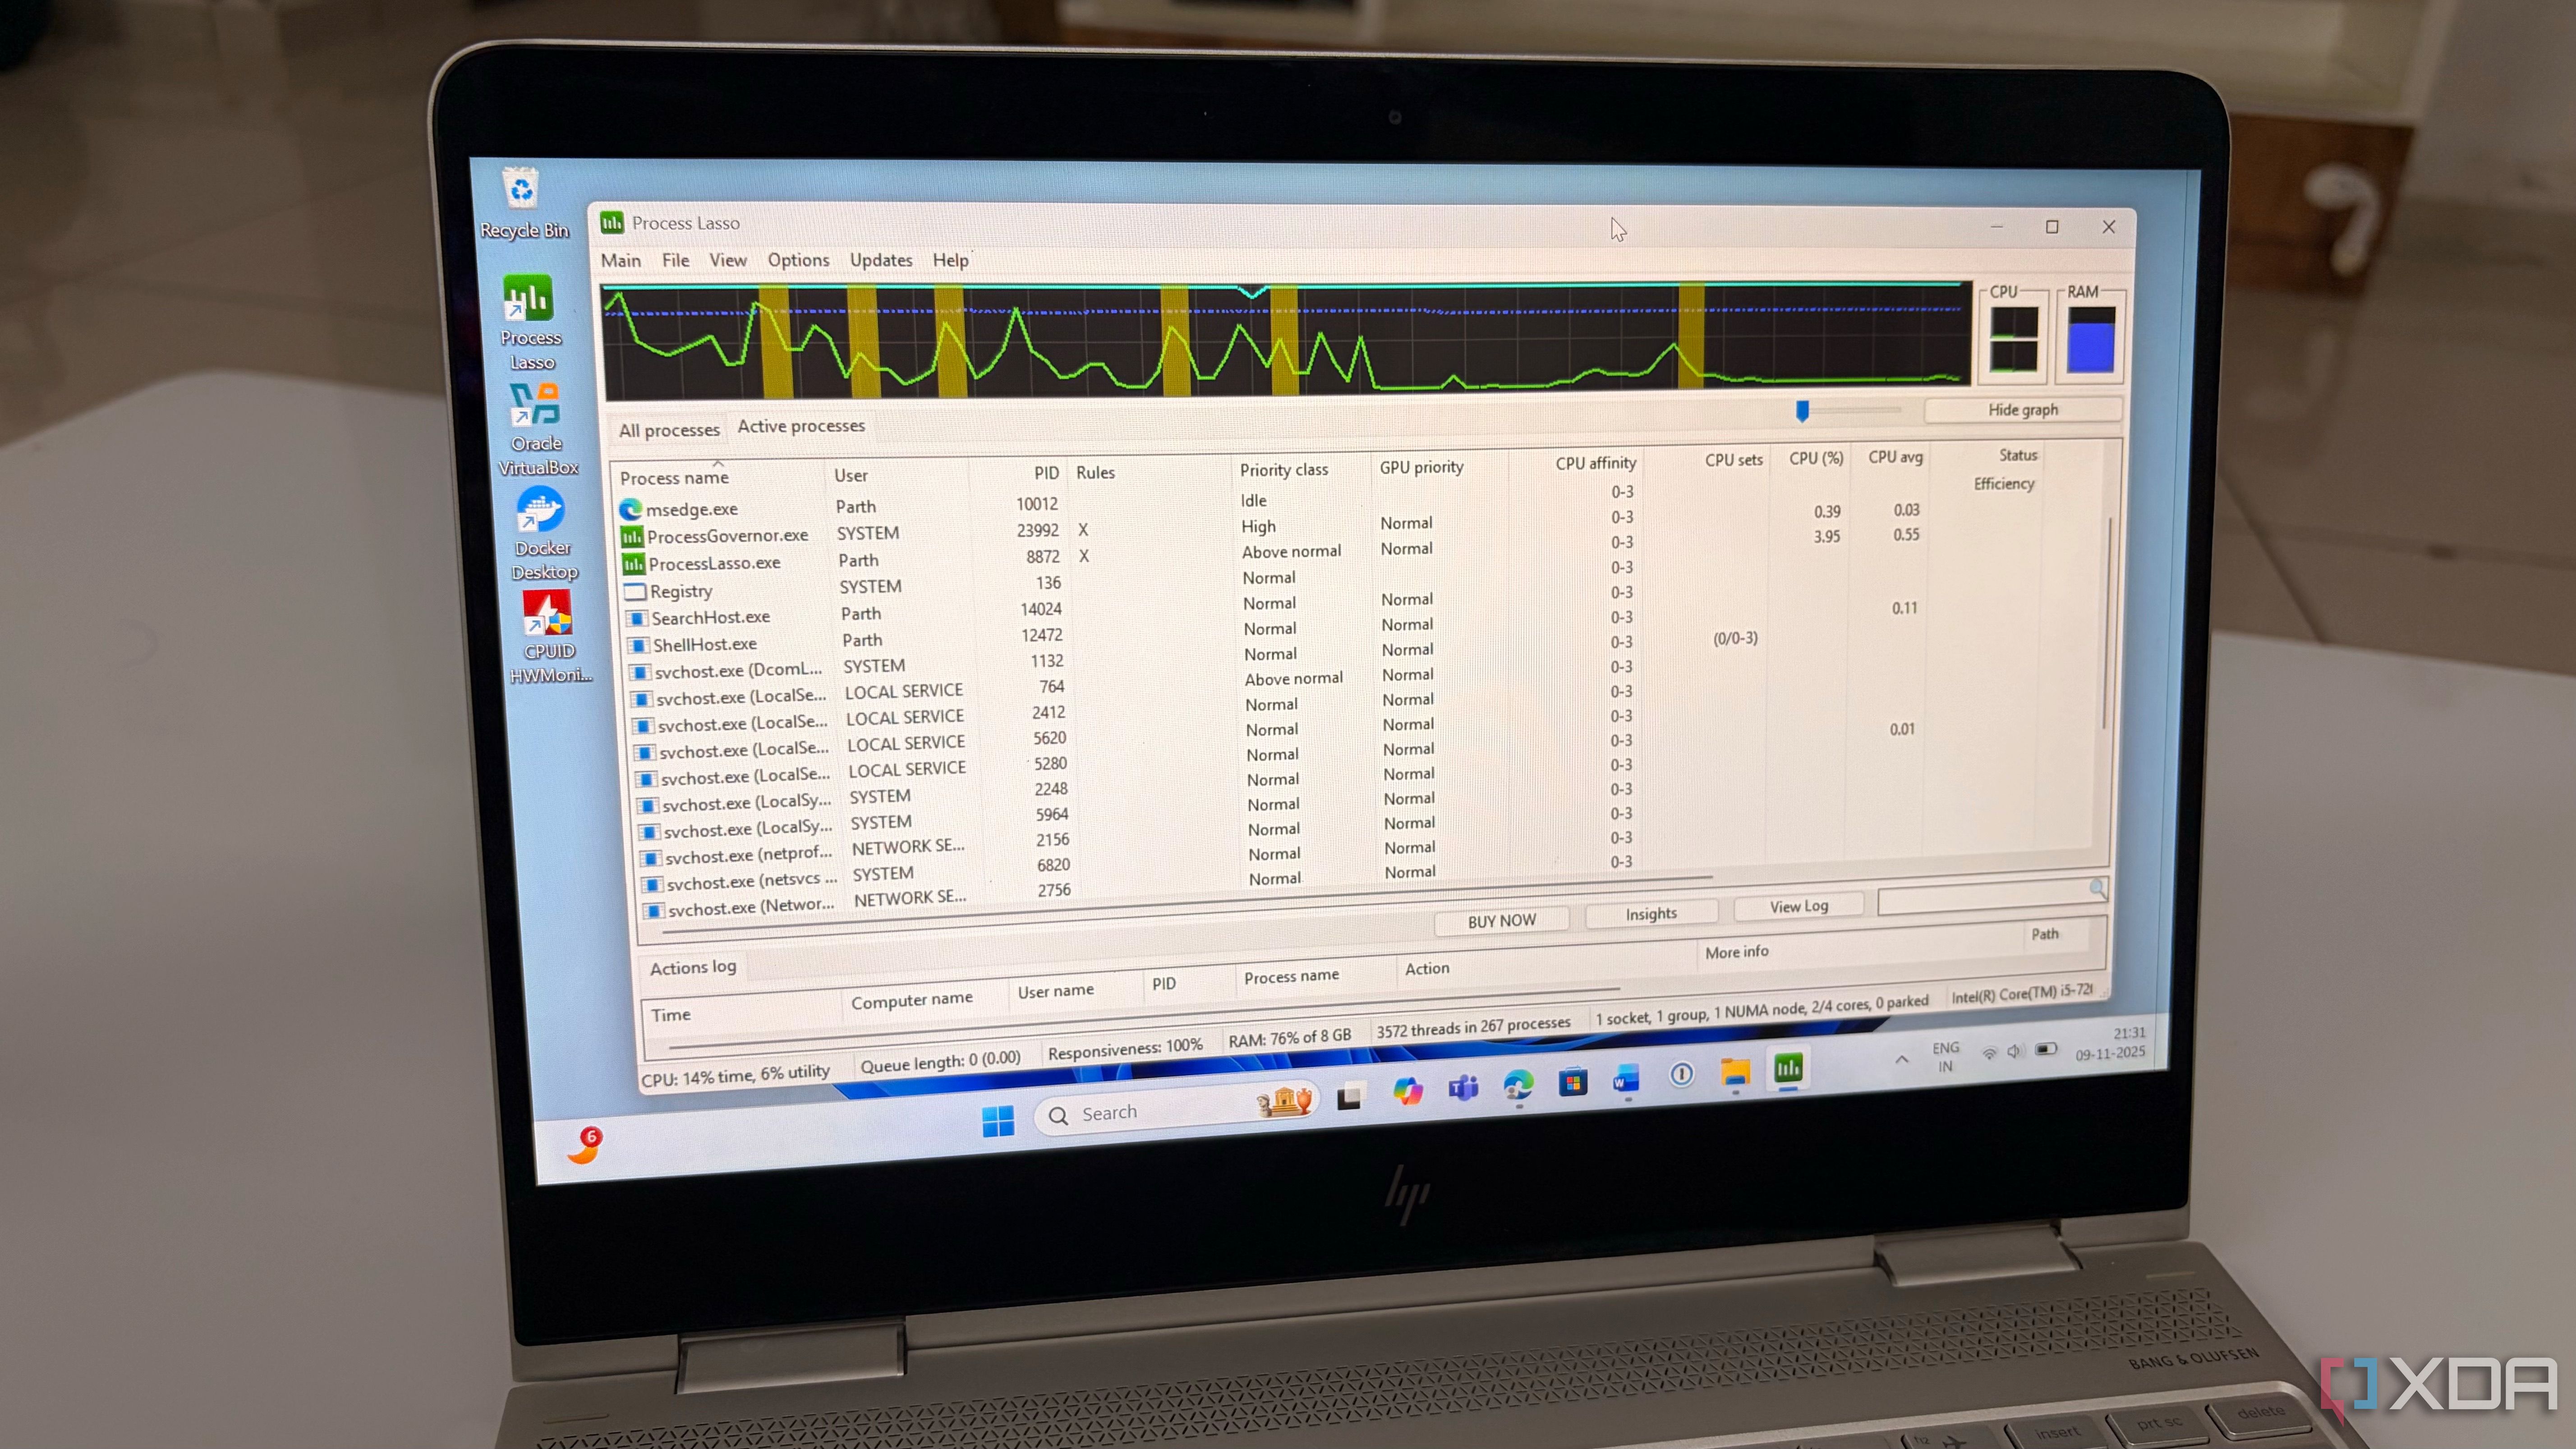Open the Recycle Bin desktop icon

(521, 190)
